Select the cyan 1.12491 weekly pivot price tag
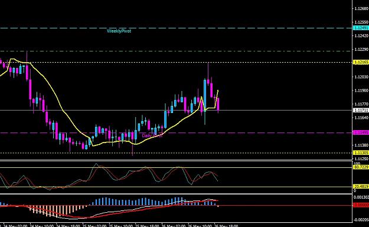 pyautogui.click(x=361, y=28)
